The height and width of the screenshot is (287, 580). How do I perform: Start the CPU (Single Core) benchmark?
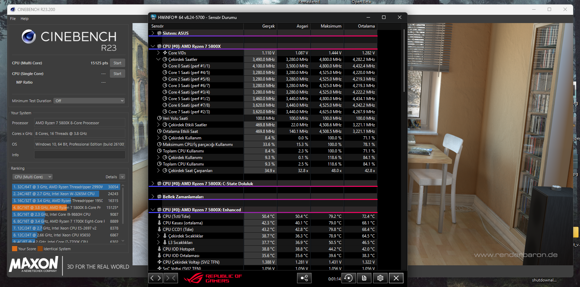[x=117, y=74]
